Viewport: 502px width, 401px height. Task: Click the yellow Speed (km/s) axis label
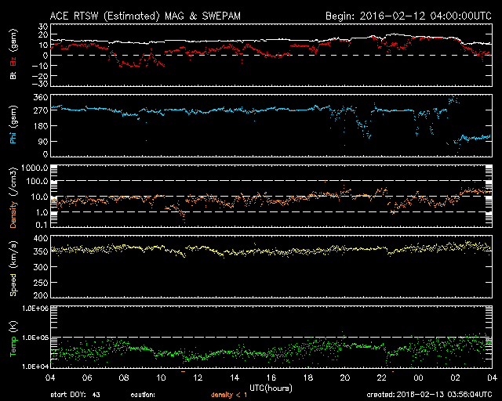(x=12, y=269)
